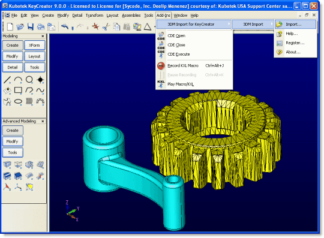Click the Print preview/plot toolbar icon
Screen dimensions: 324x238
coord(51,26)
